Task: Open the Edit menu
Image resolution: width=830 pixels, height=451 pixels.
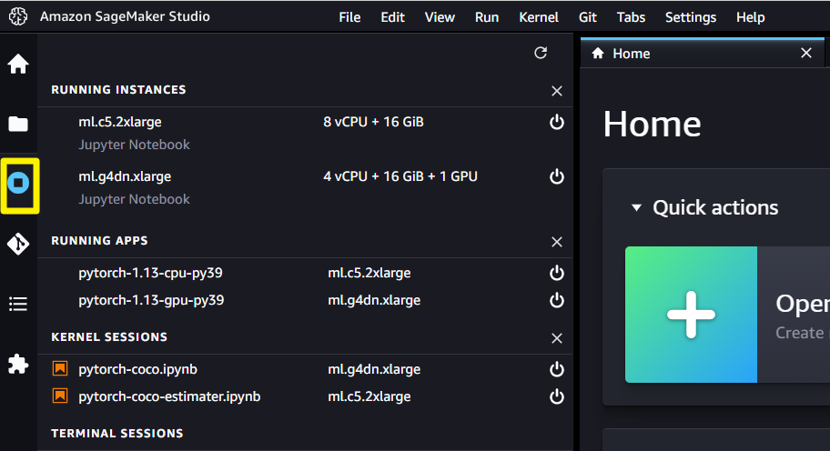Action: pos(392,17)
